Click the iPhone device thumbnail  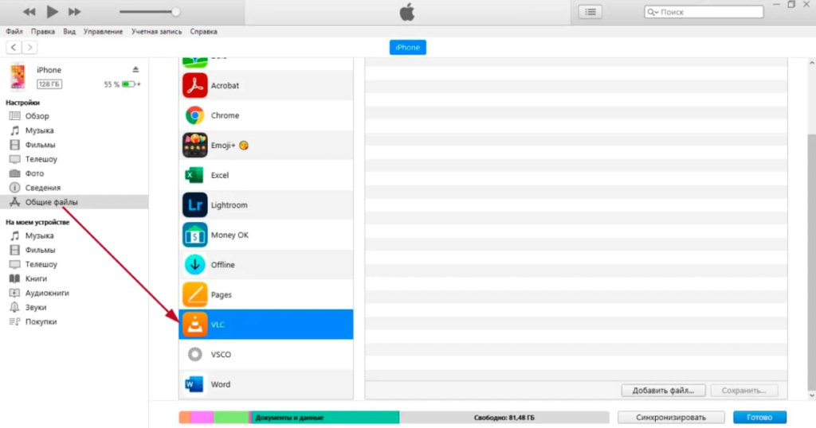click(x=18, y=76)
